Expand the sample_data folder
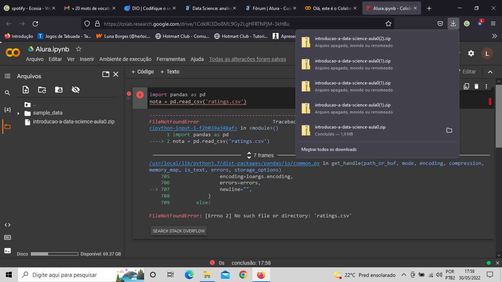The width and height of the screenshot is (502, 282). click(x=18, y=113)
